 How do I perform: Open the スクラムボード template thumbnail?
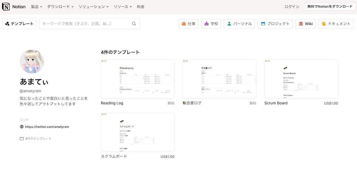pos(138,132)
